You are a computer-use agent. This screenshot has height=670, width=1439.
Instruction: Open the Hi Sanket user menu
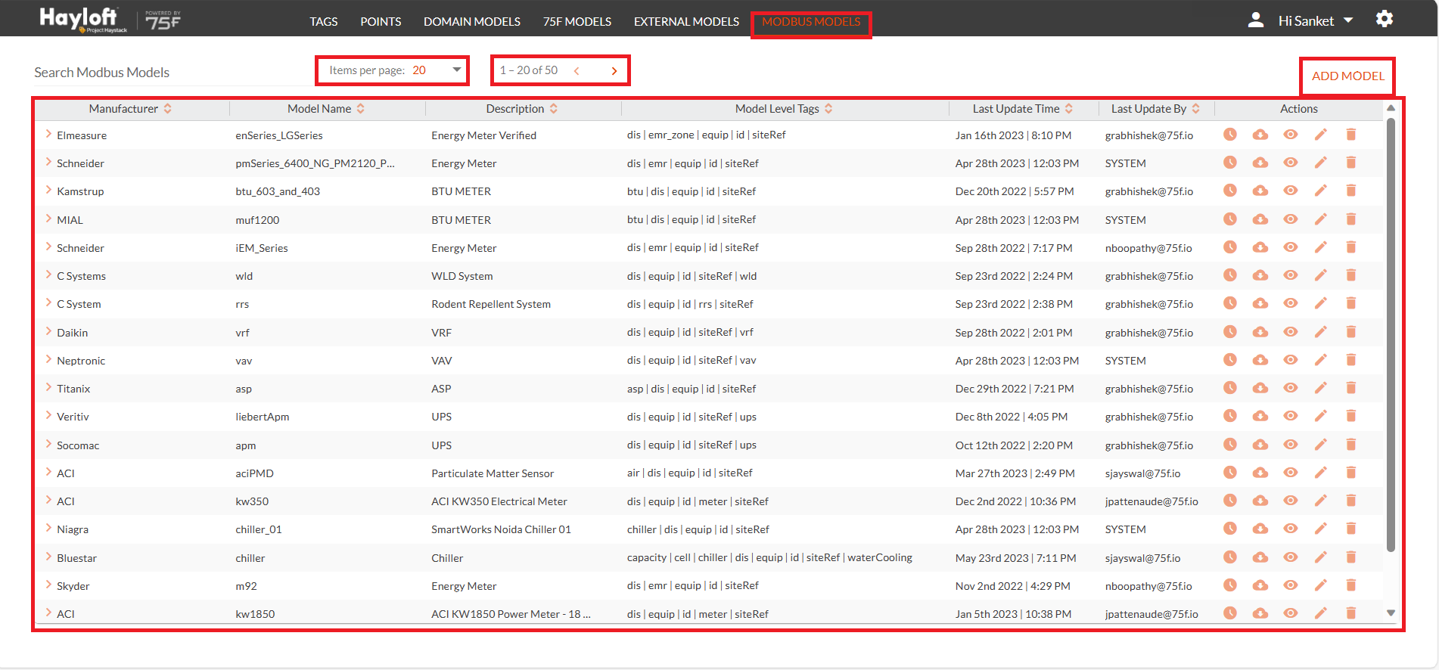click(x=1316, y=21)
